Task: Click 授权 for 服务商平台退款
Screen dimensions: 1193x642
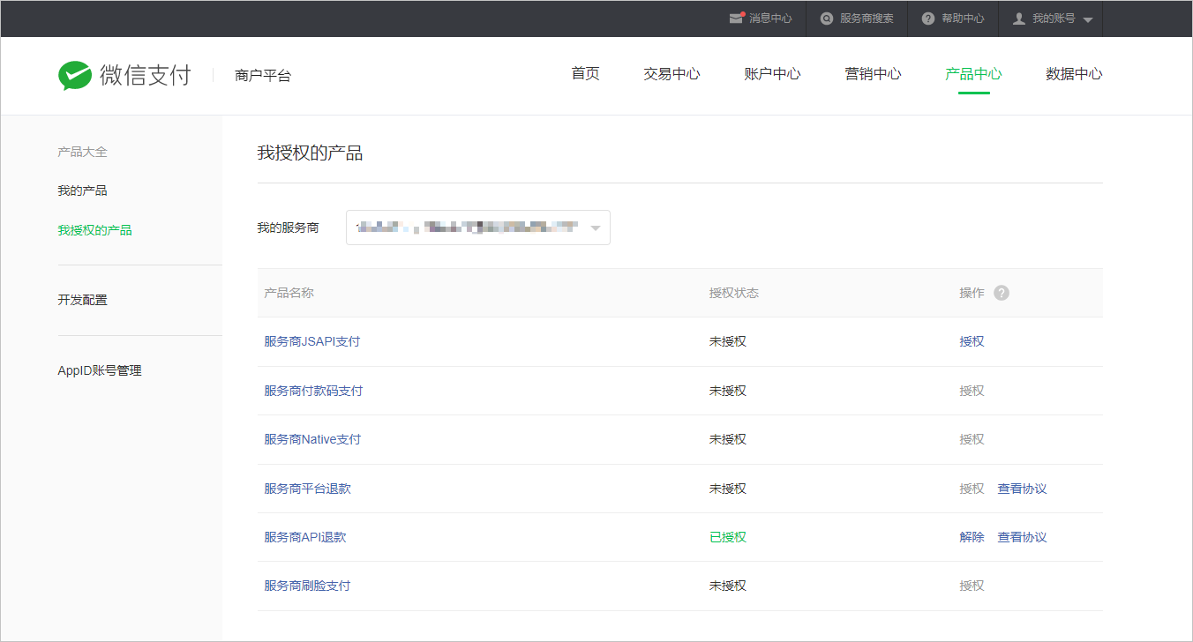Action: tap(972, 489)
